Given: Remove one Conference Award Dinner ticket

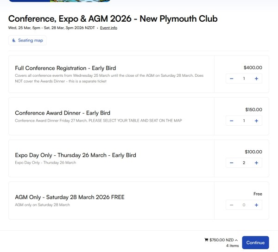Looking at the screenshot, I should 232,121.
